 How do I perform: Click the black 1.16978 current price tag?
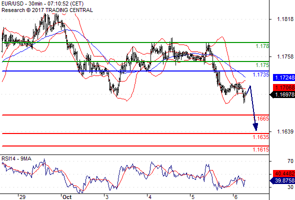[x=282, y=94]
